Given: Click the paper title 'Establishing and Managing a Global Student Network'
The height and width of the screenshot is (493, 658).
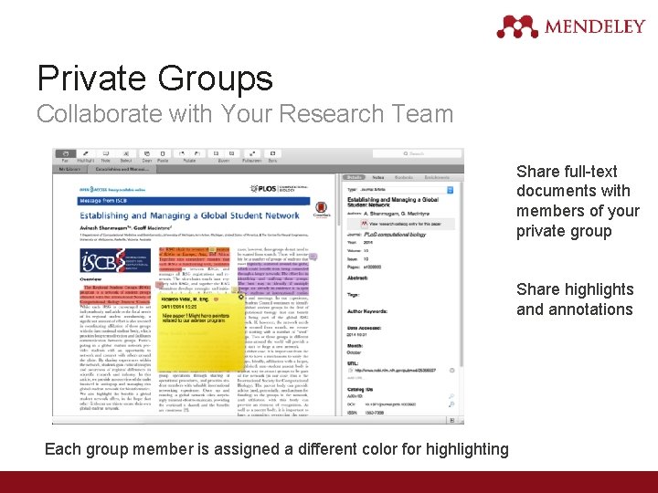Looking at the screenshot, I should (189, 215).
